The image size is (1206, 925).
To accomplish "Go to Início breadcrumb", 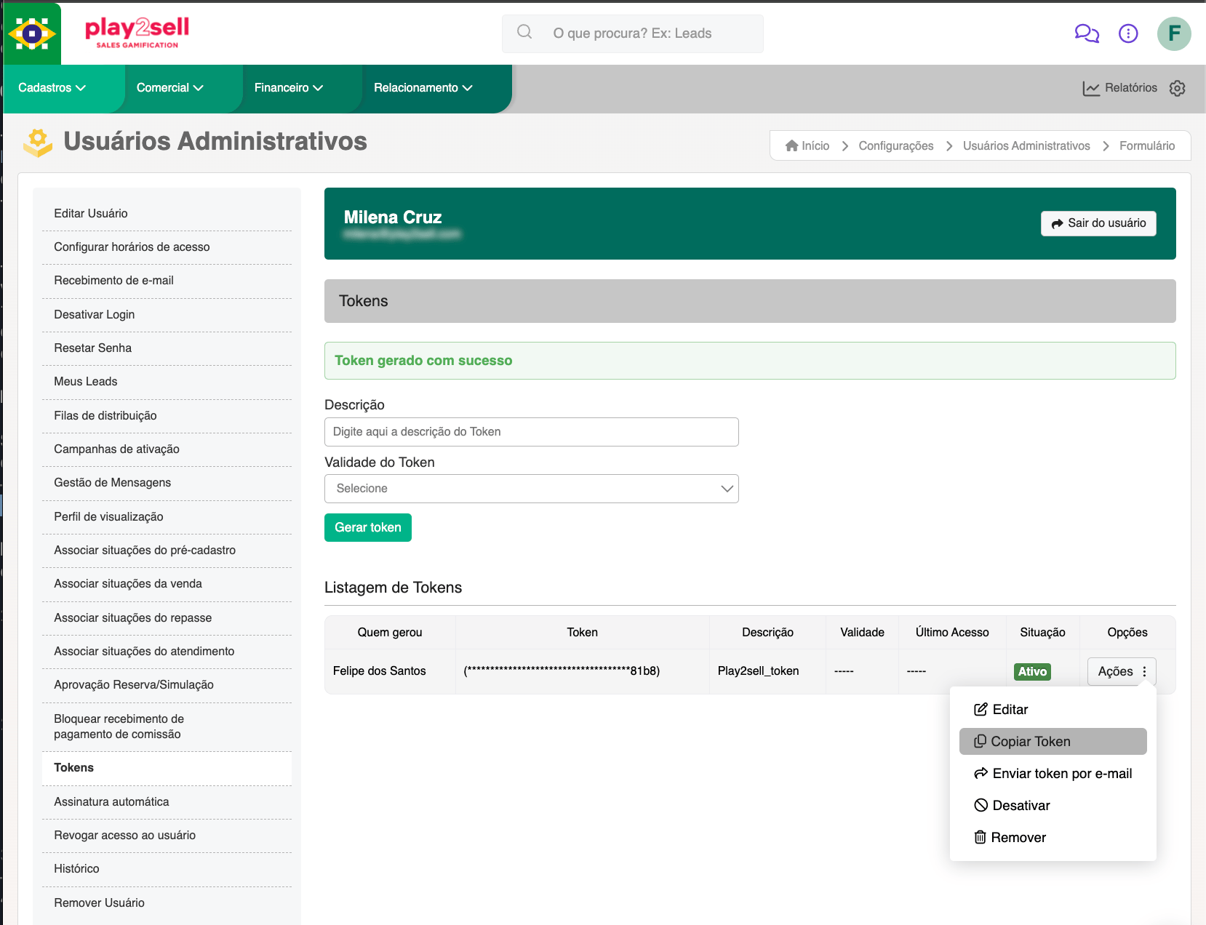I will [x=807, y=145].
